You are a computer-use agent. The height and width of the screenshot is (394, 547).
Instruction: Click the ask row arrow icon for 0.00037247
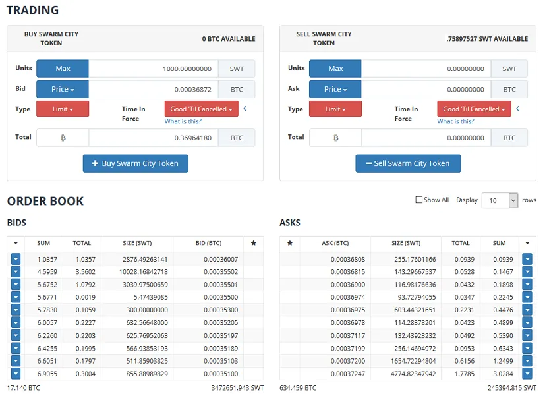[x=527, y=374]
